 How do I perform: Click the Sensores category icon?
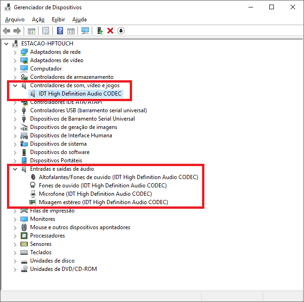click(24, 244)
